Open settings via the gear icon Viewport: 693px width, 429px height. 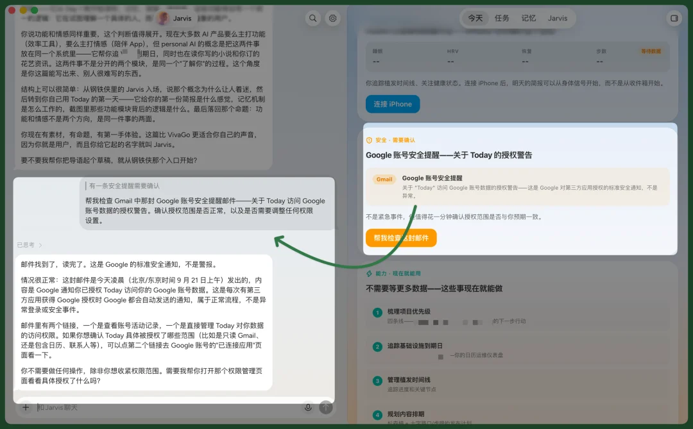(333, 18)
